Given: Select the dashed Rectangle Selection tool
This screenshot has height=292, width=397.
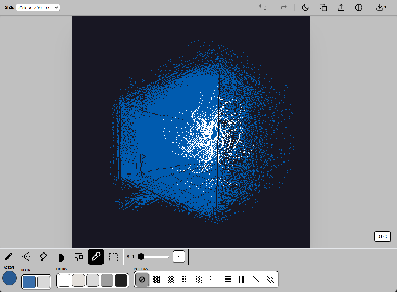Looking at the screenshot, I should (114, 257).
